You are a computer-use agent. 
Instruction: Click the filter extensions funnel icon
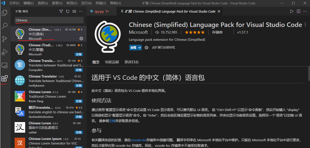pyautogui.click(x=61, y=11)
